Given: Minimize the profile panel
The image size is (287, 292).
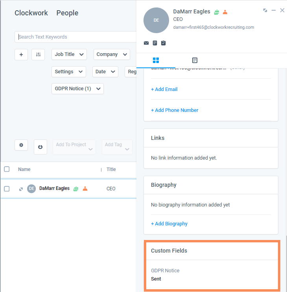Looking at the screenshot, I should [274, 10].
